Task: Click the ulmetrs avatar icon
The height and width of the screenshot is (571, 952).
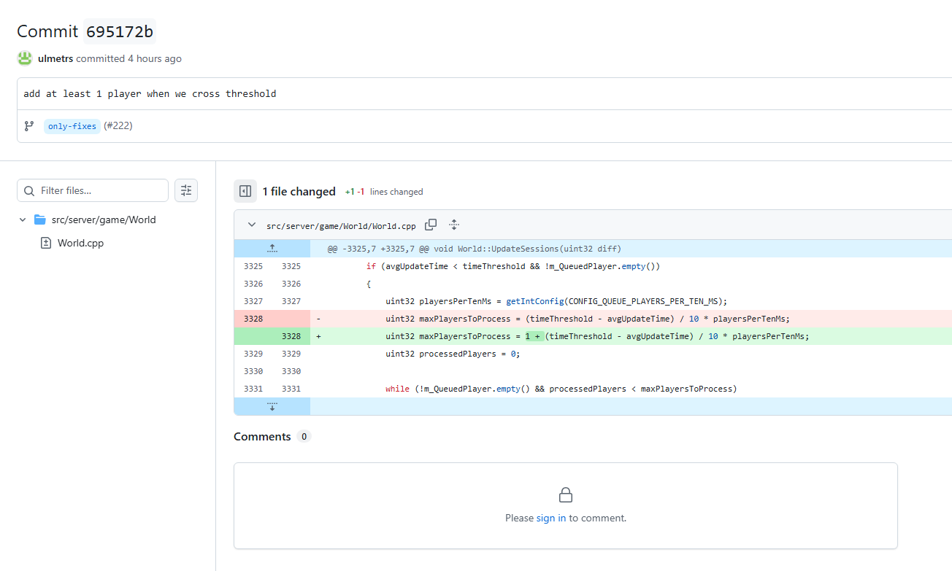Action: [x=25, y=58]
